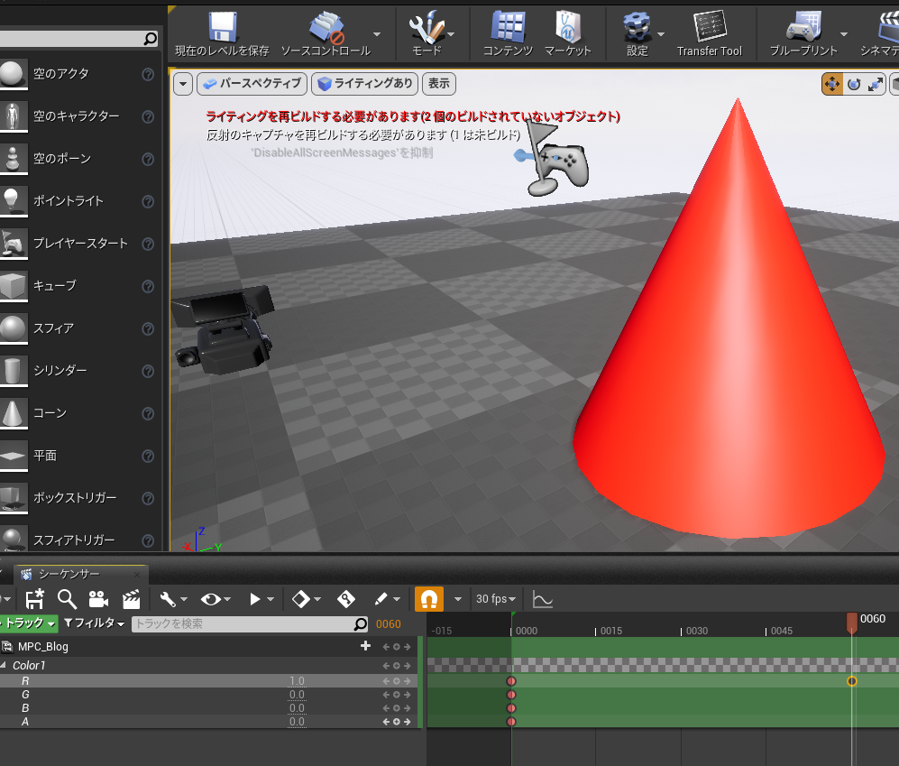The height and width of the screenshot is (766, 899).
Task: Open the 30 fps frame rate dropdown
Action: click(x=495, y=598)
